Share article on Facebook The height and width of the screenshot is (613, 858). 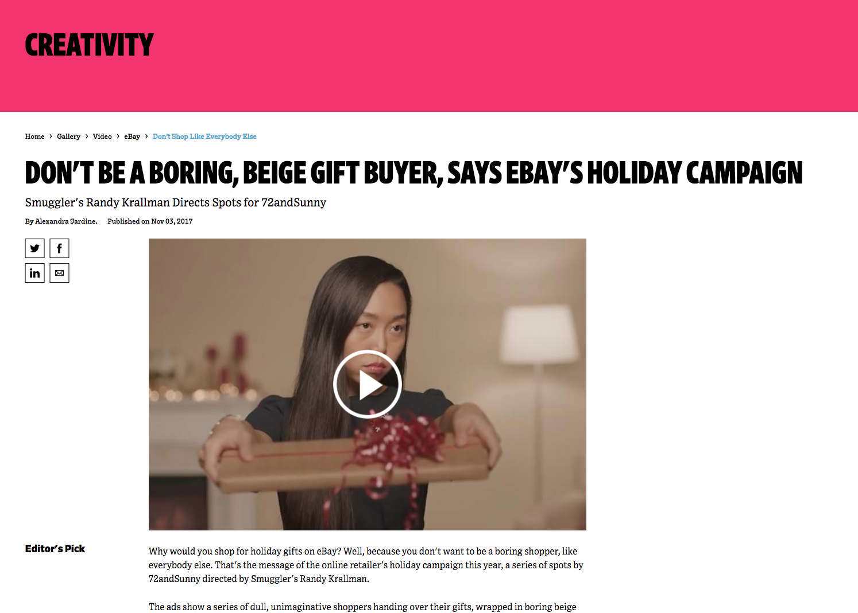(59, 248)
